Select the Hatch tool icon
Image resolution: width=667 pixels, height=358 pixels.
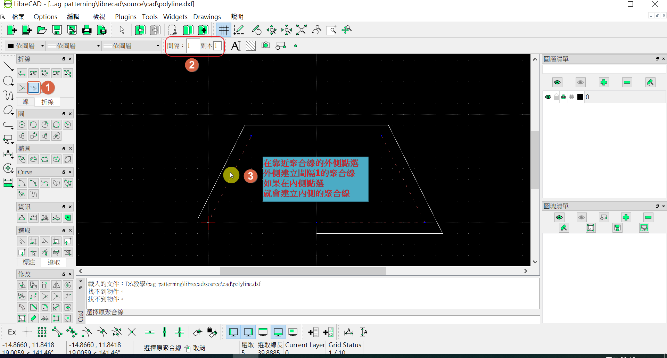pos(251,46)
